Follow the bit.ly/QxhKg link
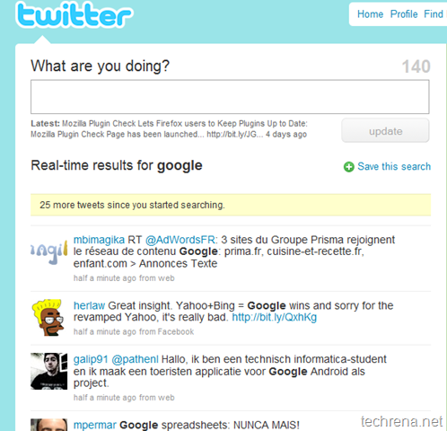Screen dimensions: 447x431 coord(275,317)
